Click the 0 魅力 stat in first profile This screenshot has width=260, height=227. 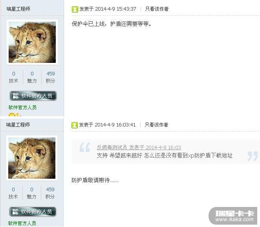tap(32, 77)
